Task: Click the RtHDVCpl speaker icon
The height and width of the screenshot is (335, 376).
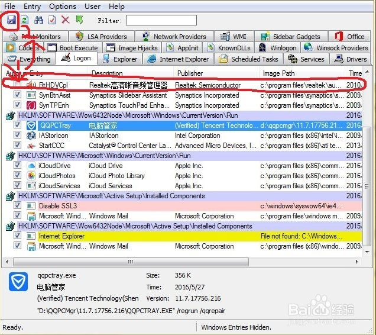Action: [31, 85]
